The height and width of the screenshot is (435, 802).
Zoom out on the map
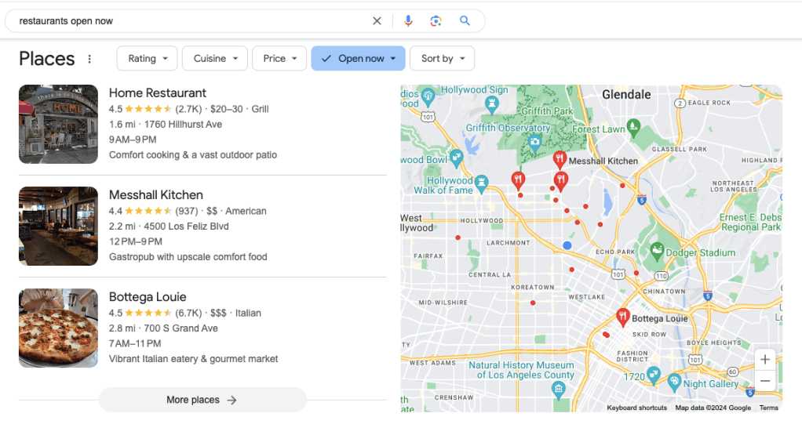pos(764,381)
